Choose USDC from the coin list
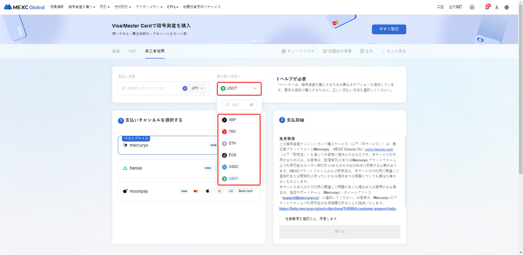Screen dimensions: 523x255 (233, 167)
